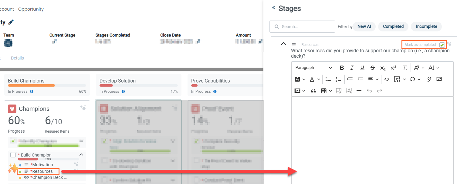Image resolution: width=457 pixels, height=184 pixels.
Task: Check the Build Champion checkbox
Action: point(13,154)
